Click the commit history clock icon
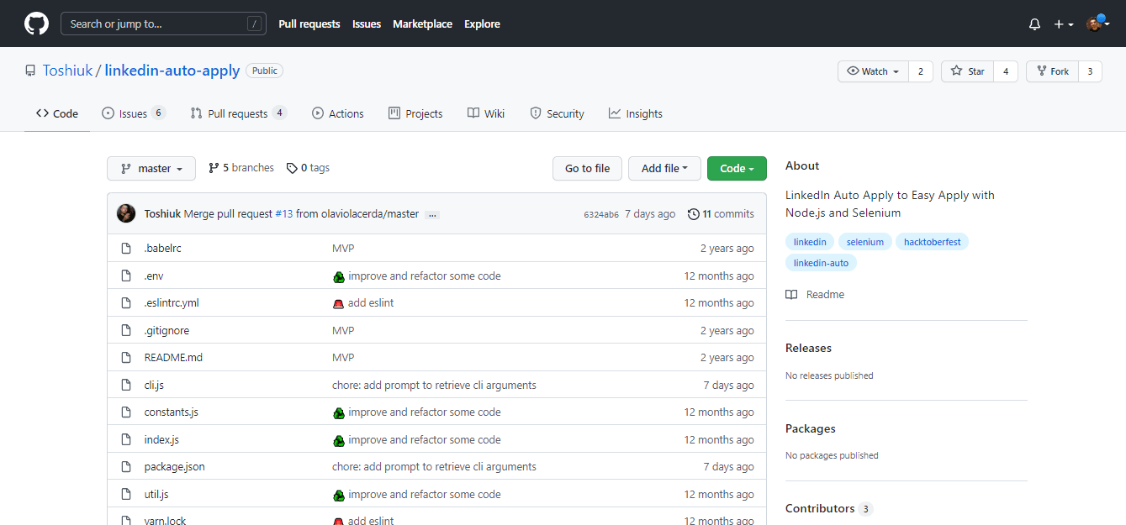Image resolution: width=1126 pixels, height=525 pixels. point(693,214)
